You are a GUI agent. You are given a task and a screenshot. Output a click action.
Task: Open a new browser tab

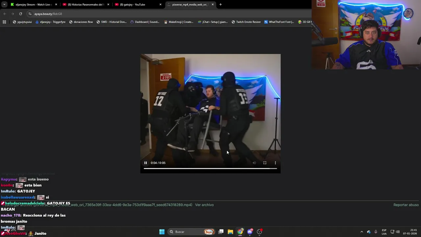click(x=220, y=5)
